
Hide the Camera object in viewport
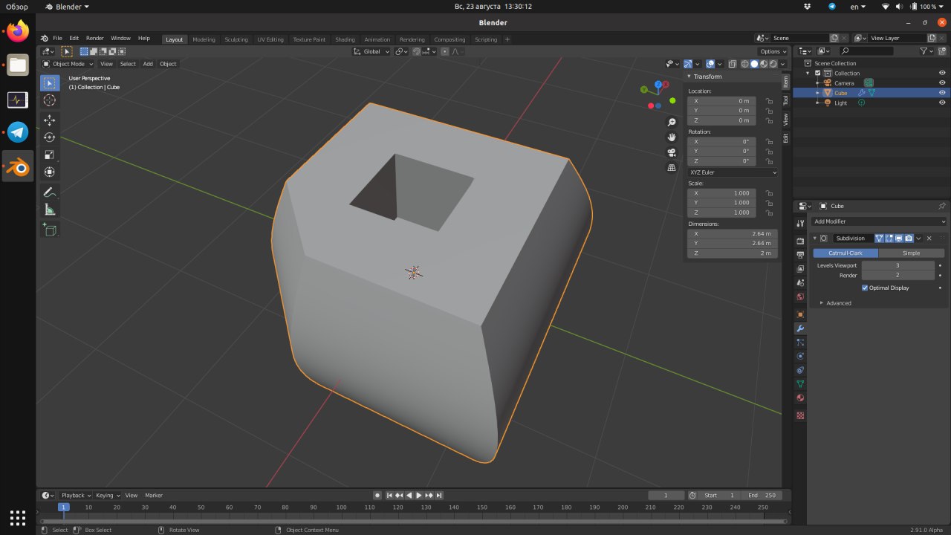point(942,83)
